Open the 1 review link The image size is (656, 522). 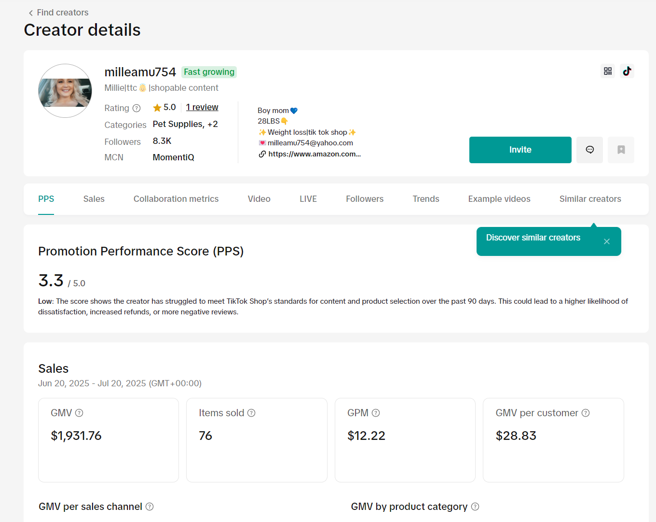[x=202, y=107]
